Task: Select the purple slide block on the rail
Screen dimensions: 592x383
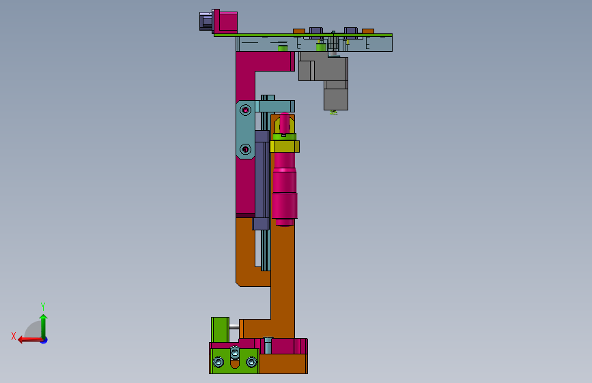Action: [262, 180]
